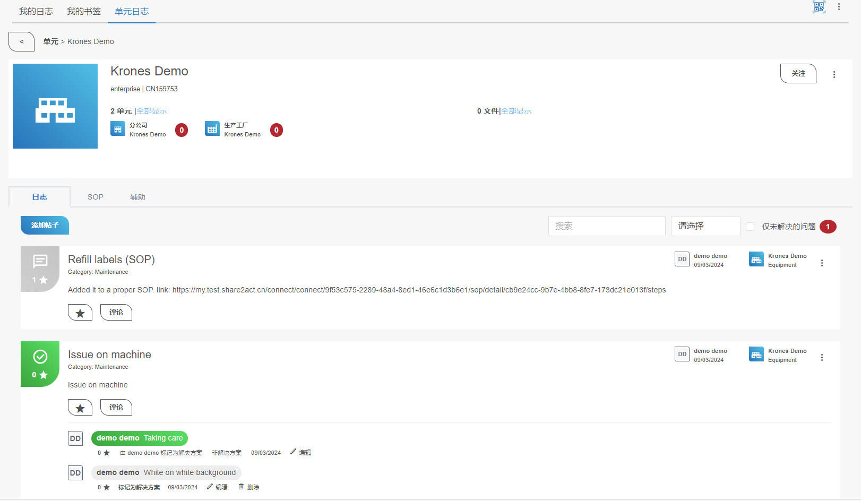Edit the Taking care comment
Image resolution: width=861 pixels, height=501 pixels.
click(x=301, y=453)
